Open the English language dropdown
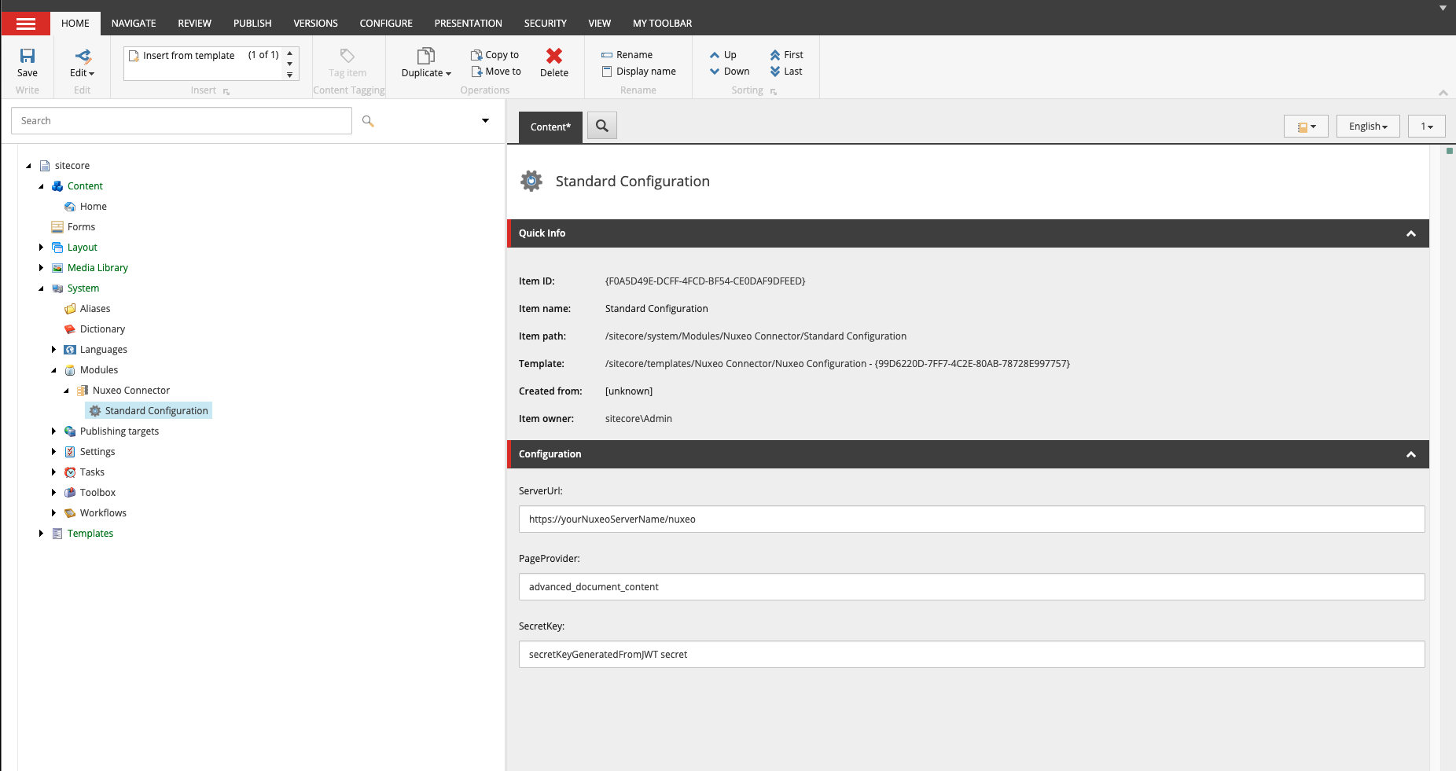 pos(1368,127)
